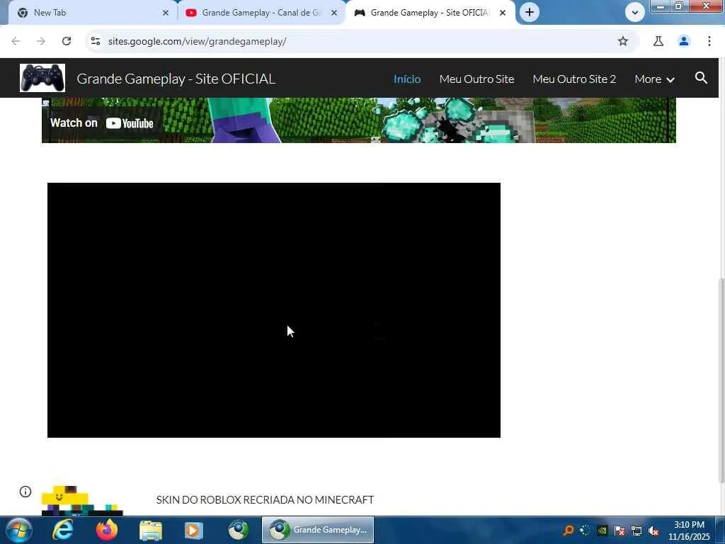The image size is (725, 544).
Task: Launch Internet Explorer from taskbar
Action: coord(63,530)
